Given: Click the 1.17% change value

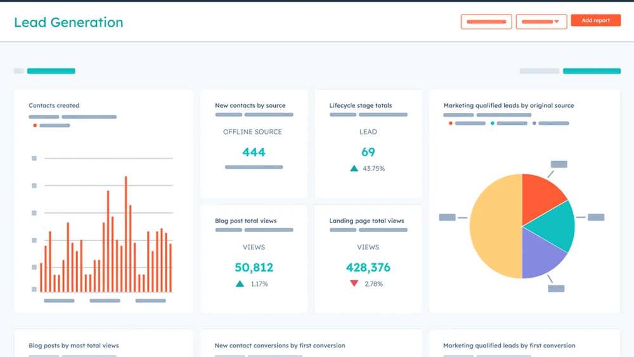Looking at the screenshot, I should [x=259, y=284].
